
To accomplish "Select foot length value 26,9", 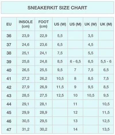I will (43, 87).
